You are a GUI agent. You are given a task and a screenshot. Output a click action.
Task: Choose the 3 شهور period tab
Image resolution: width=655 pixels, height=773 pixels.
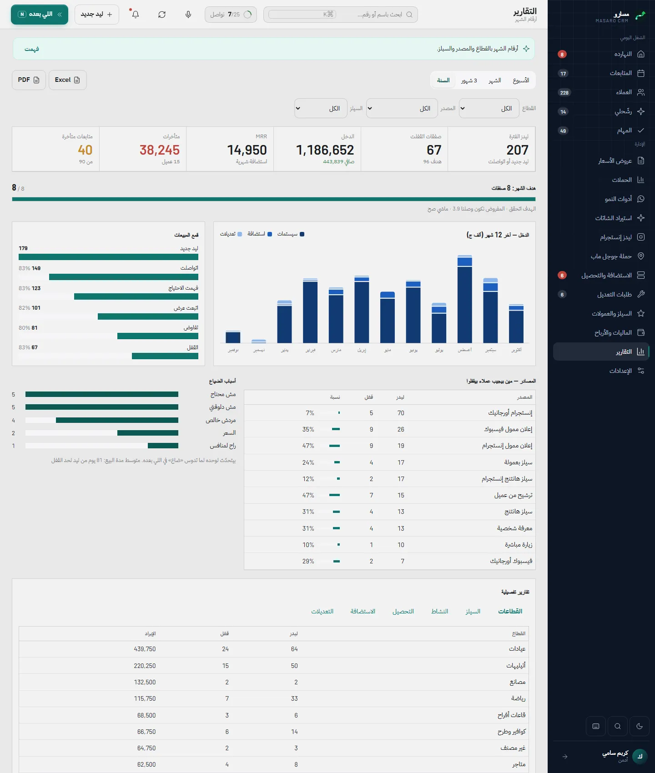click(469, 80)
